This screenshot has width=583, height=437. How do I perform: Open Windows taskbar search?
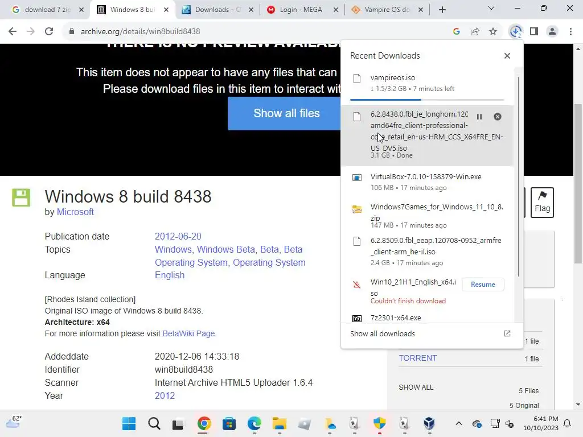click(154, 423)
